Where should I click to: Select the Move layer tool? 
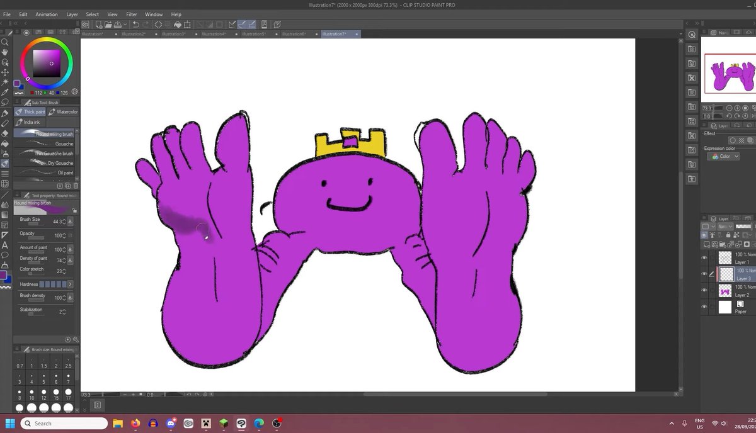4,72
